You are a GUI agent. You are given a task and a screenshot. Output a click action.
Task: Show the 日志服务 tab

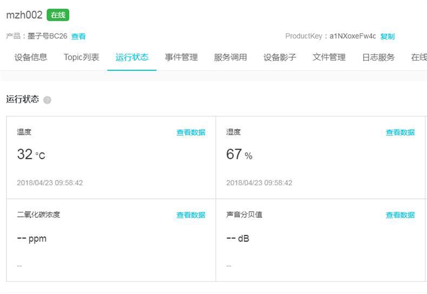[x=378, y=57]
